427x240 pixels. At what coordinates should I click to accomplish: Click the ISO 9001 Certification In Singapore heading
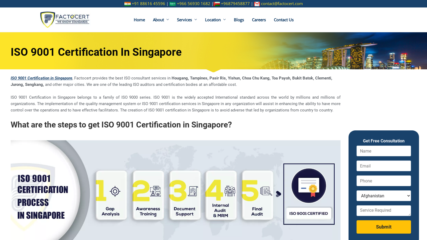click(96, 52)
